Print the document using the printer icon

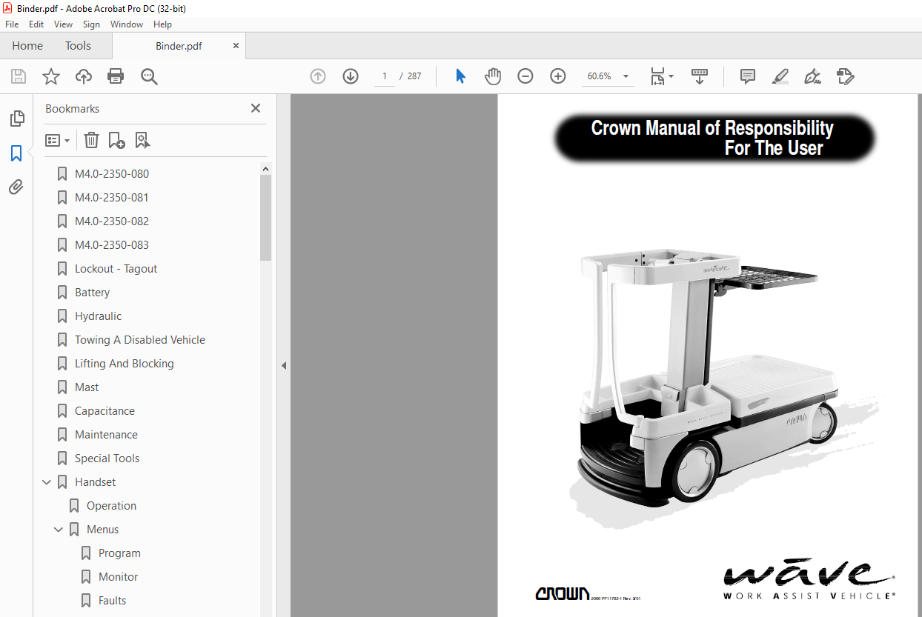tap(116, 76)
